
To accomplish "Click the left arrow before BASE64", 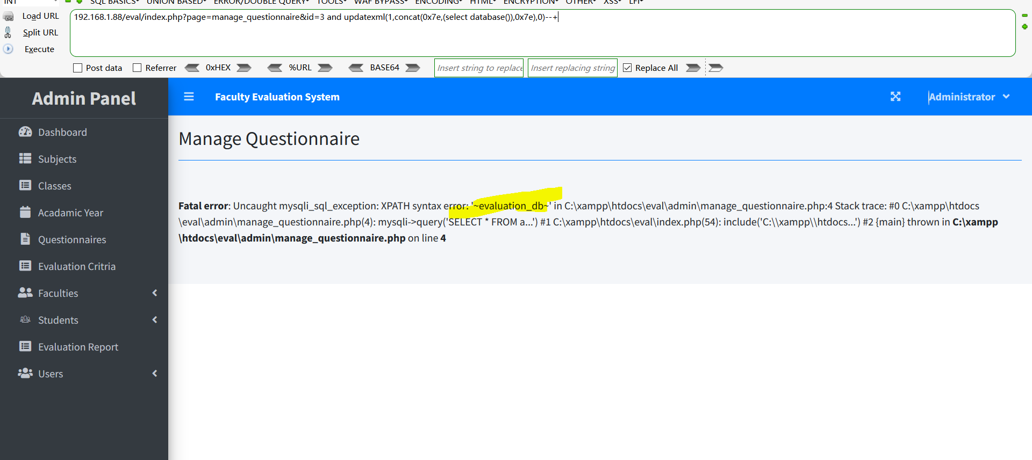I will point(356,68).
